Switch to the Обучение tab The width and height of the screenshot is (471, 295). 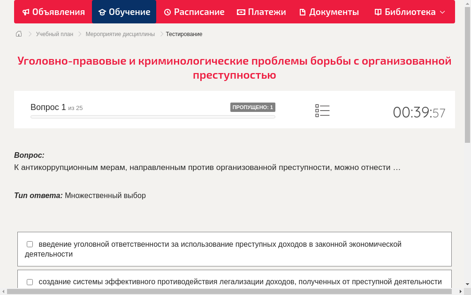[x=124, y=12]
